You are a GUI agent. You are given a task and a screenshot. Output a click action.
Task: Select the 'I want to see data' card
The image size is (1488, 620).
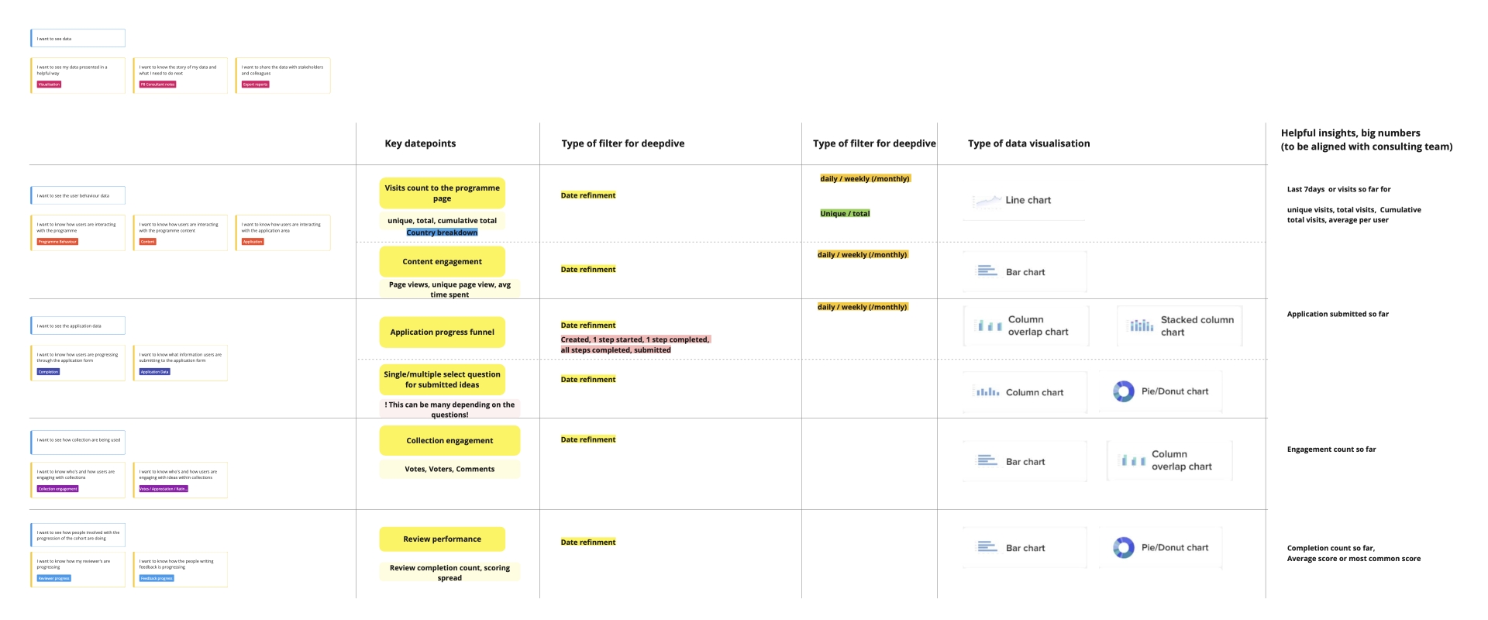click(x=77, y=38)
